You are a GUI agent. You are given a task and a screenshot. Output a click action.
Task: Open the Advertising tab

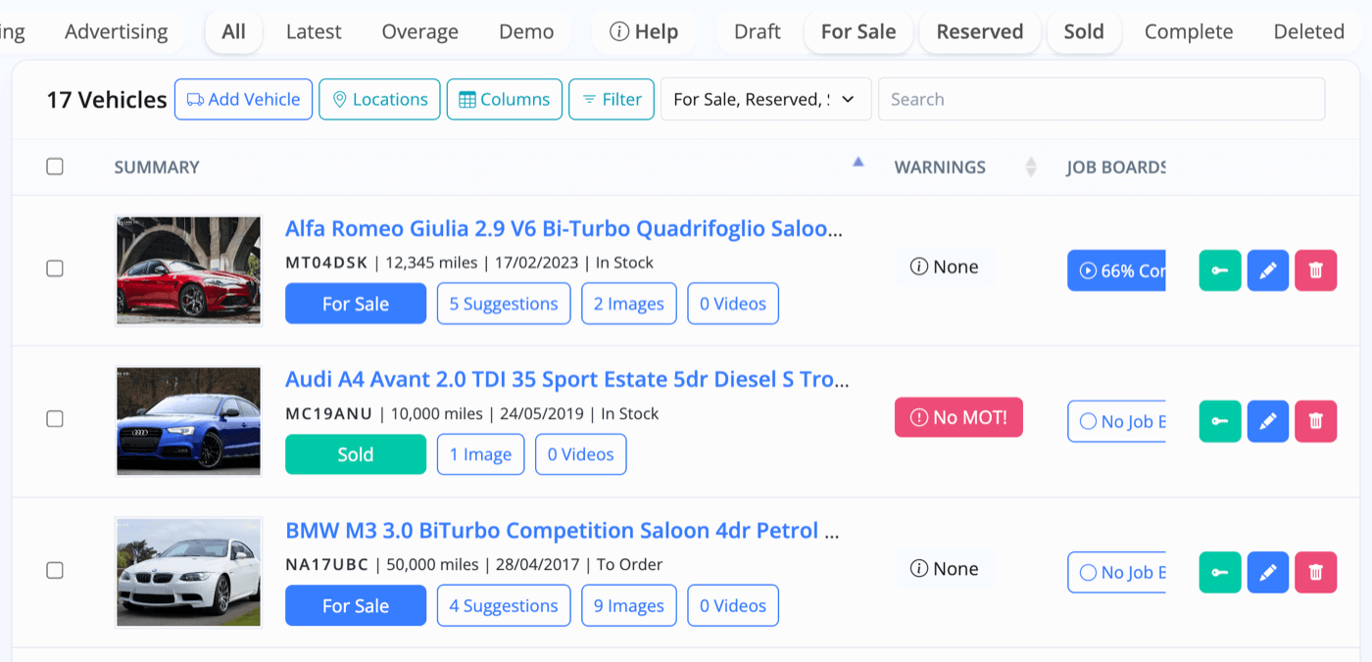point(117,31)
